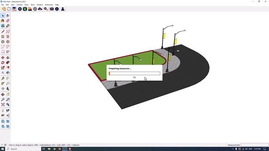Open the Windows notification center icon

pos(264,149)
